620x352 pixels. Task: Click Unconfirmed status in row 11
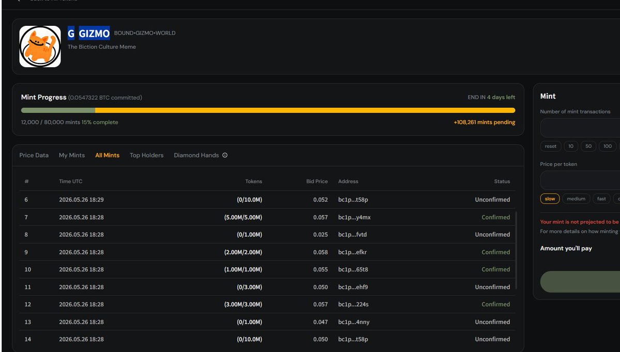(492, 287)
